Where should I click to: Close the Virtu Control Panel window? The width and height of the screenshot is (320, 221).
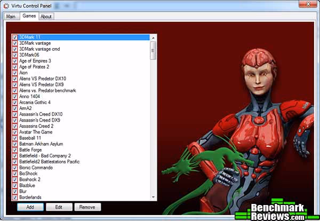click(308, 4)
